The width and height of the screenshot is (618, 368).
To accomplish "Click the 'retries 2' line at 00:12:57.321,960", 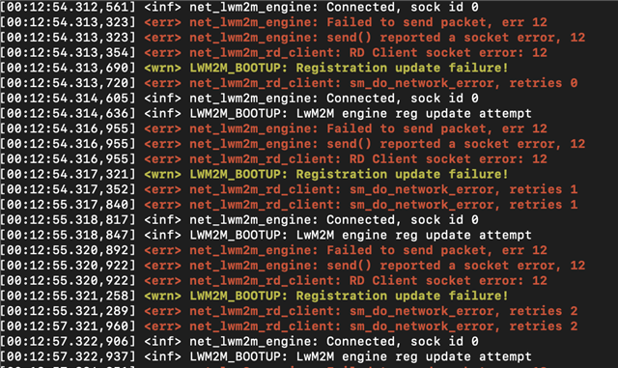I will (x=289, y=326).
